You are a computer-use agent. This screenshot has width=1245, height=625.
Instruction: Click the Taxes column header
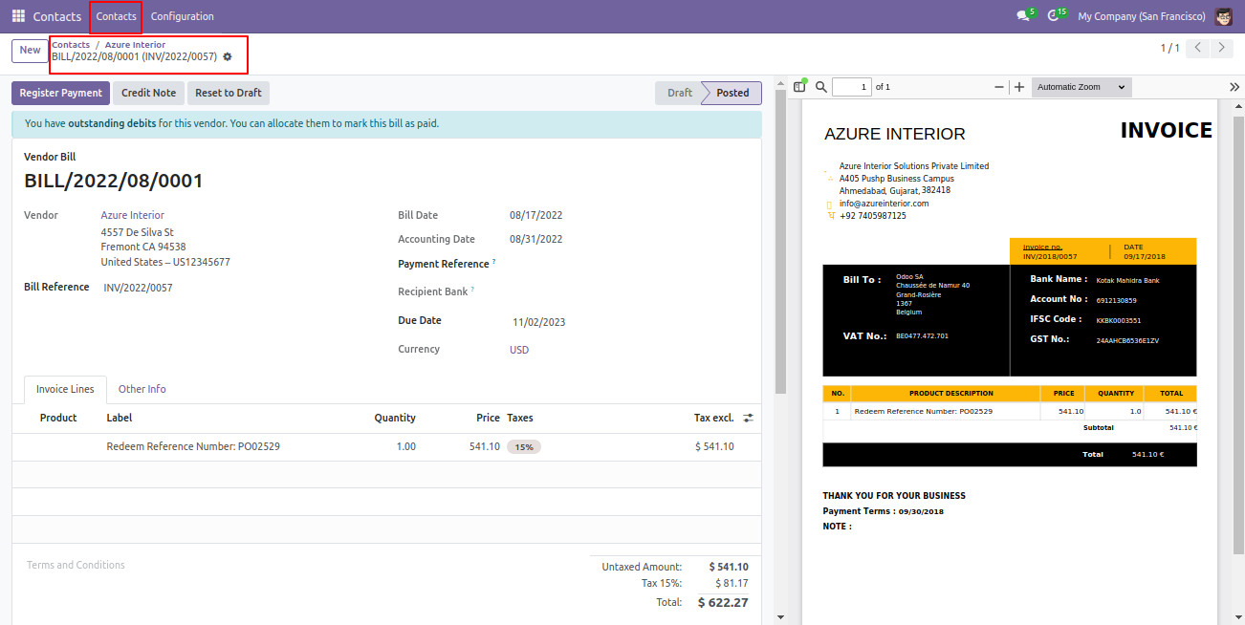click(520, 418)
